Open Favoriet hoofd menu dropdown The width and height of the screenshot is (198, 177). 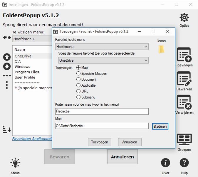coord(102,47)
